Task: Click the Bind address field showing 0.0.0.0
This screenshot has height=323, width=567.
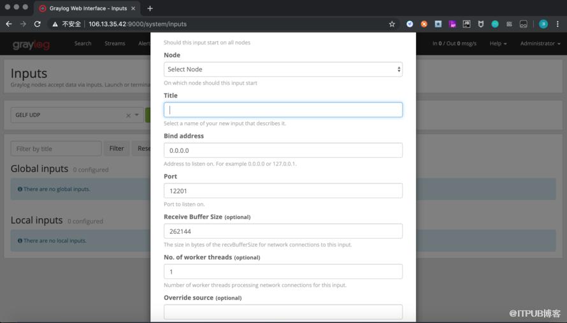Action: [x=283, y=150]
